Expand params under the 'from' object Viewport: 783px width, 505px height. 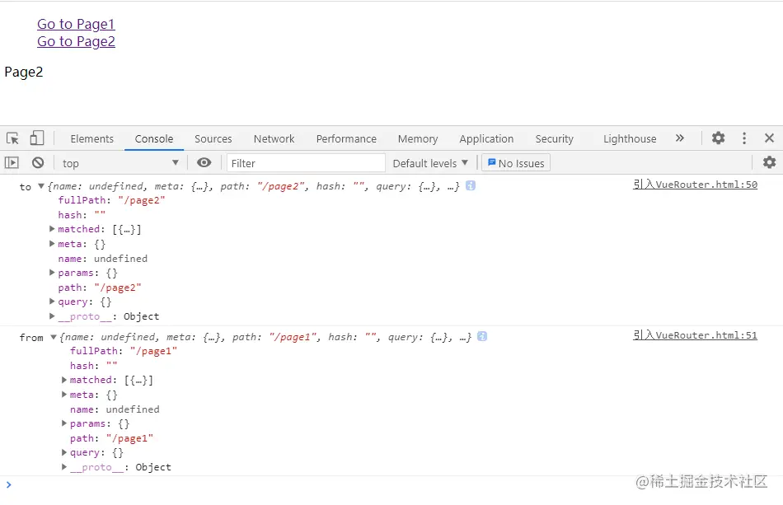click(64, 423)
